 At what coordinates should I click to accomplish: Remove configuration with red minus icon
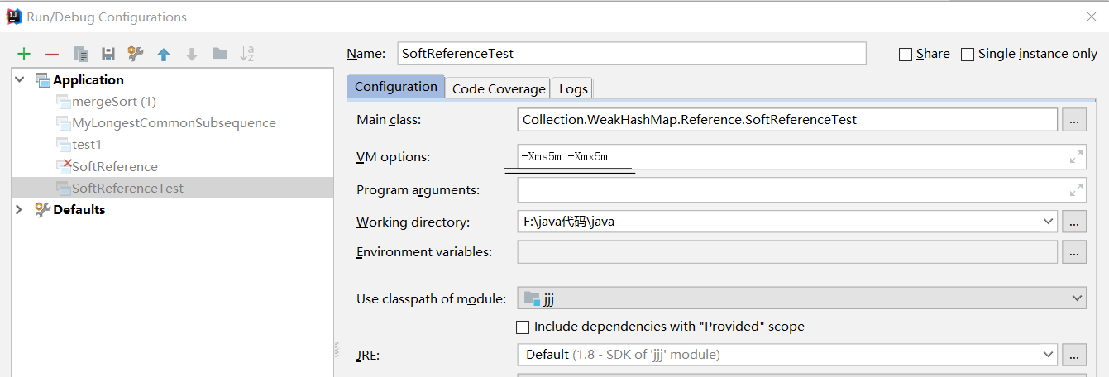pyautogui.click(x=52, y=54)
